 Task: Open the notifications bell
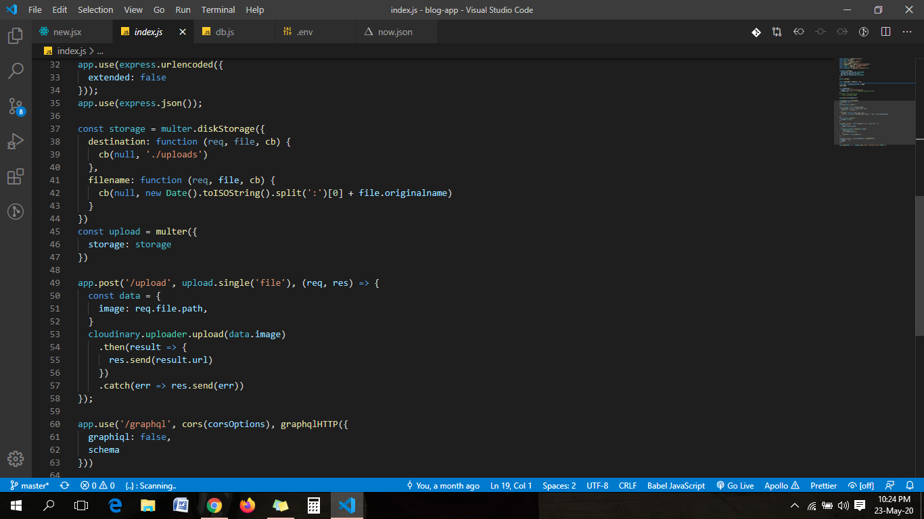point(910,485)
